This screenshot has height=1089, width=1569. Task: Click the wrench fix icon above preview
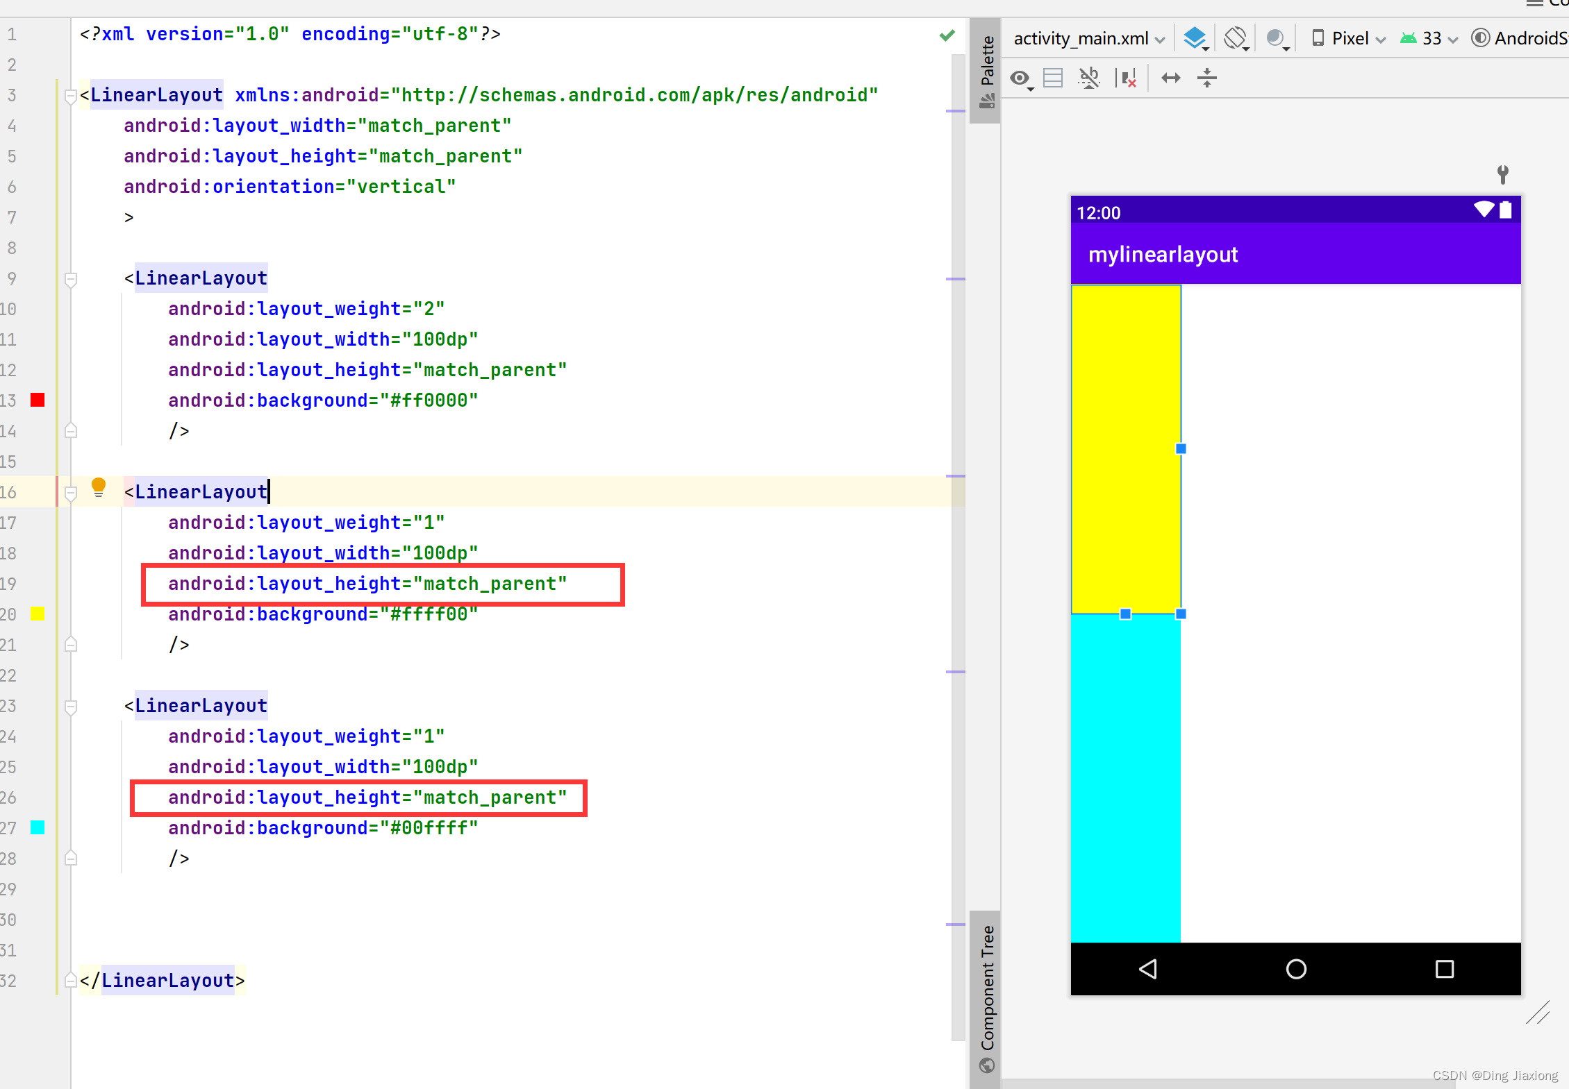pos(1502,174)
